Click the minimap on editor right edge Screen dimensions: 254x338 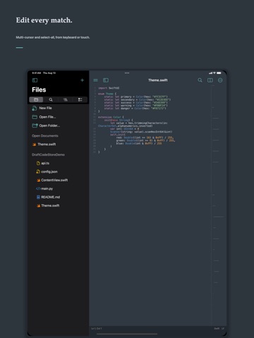(x=219, y=205)
